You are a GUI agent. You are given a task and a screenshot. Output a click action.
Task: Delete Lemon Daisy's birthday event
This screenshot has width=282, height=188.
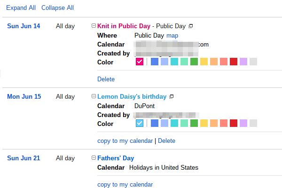click(x=166, y=141)
